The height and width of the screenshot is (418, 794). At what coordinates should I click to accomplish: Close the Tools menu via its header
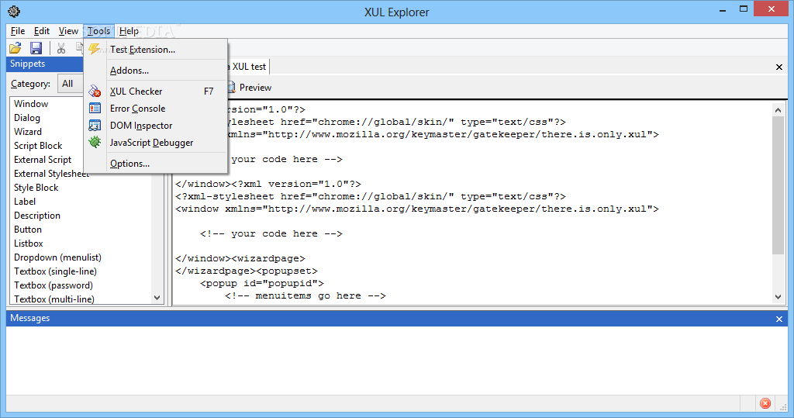pos(98,31)
